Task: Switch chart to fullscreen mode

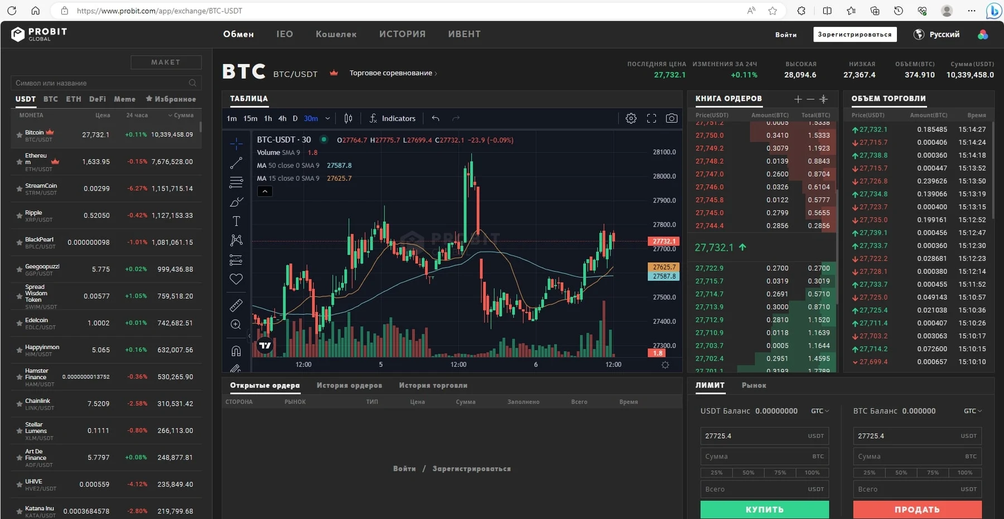Action: point(651,118)
